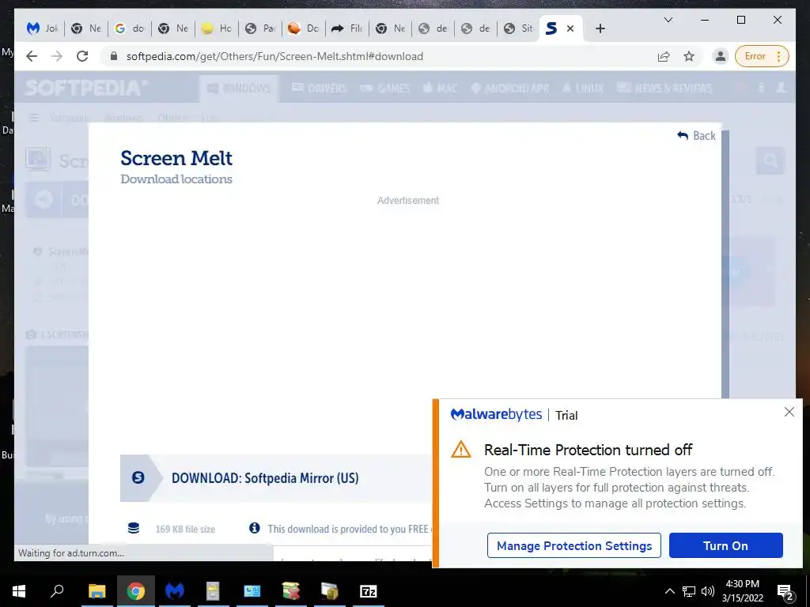
Task: Switch to the 'Pa' tab
Action: (260, 28)
